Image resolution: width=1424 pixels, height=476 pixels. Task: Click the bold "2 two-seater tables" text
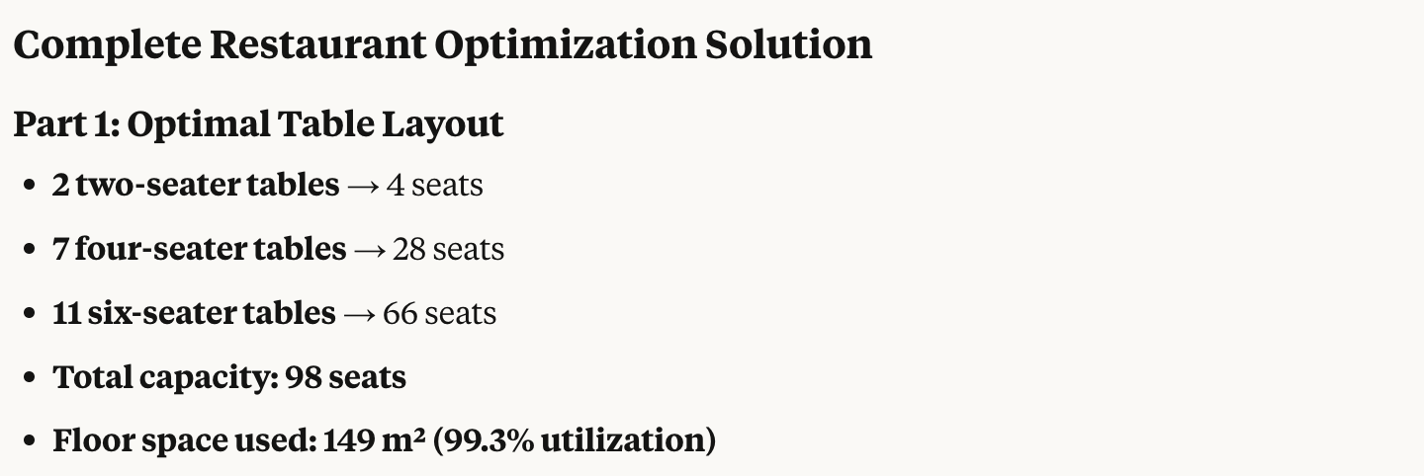pyautogui.click(x=196, y=185)
